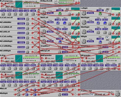
Task: Enable HiExpander Side chain option
Action: click(86, 58)
